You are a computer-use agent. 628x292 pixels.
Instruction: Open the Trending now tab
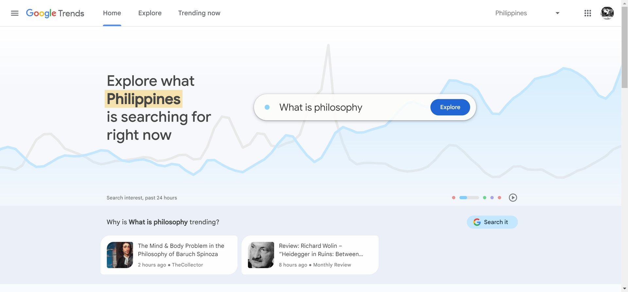tap(199, 13)
